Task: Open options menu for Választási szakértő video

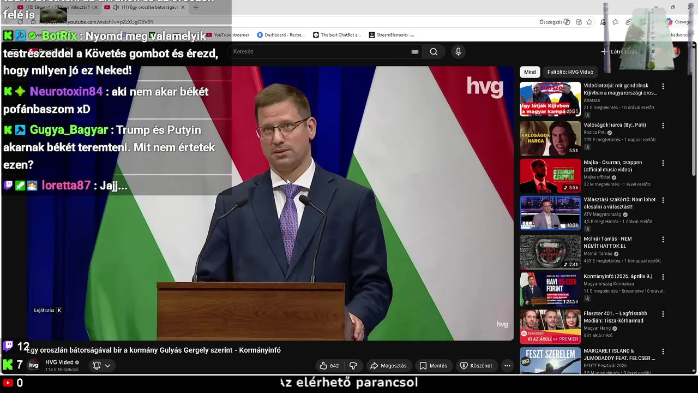Action: (x=663, y=201)
